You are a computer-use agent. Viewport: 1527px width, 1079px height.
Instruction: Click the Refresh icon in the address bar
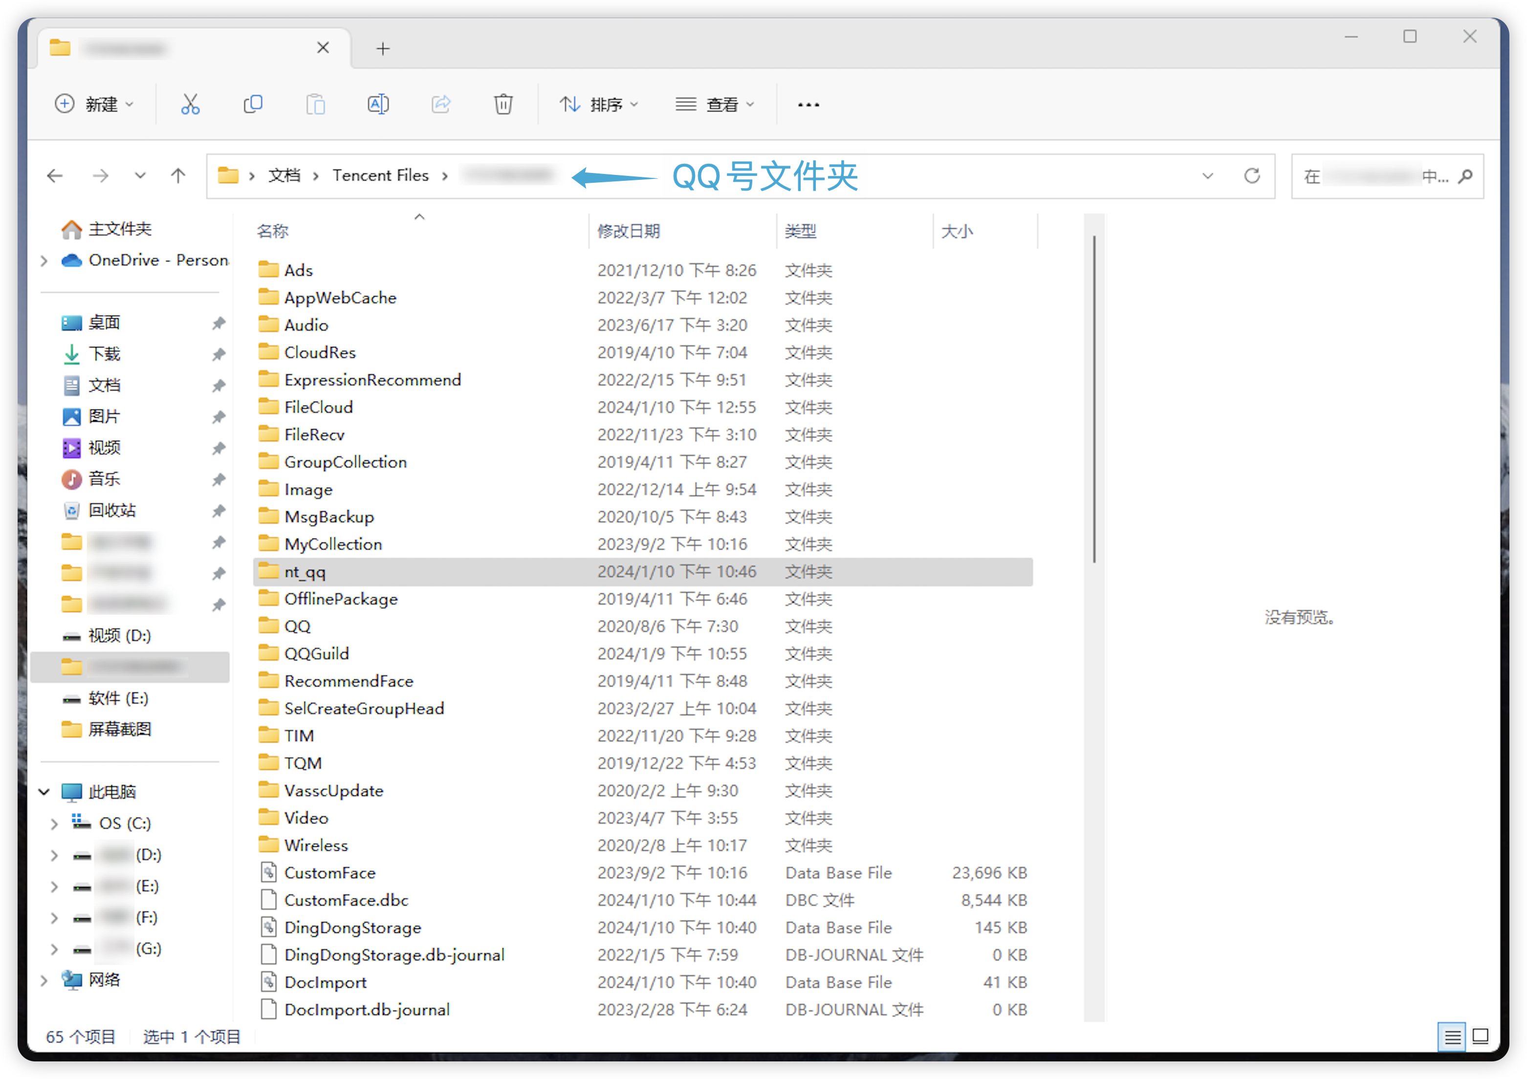point(1253,175)
